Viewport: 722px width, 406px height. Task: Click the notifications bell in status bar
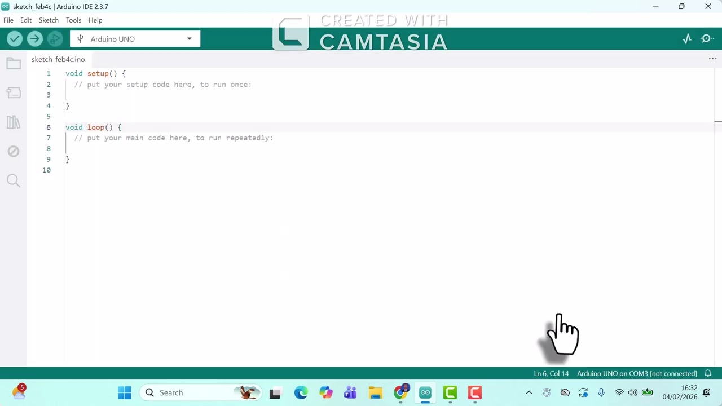click(x=708, y=373)
